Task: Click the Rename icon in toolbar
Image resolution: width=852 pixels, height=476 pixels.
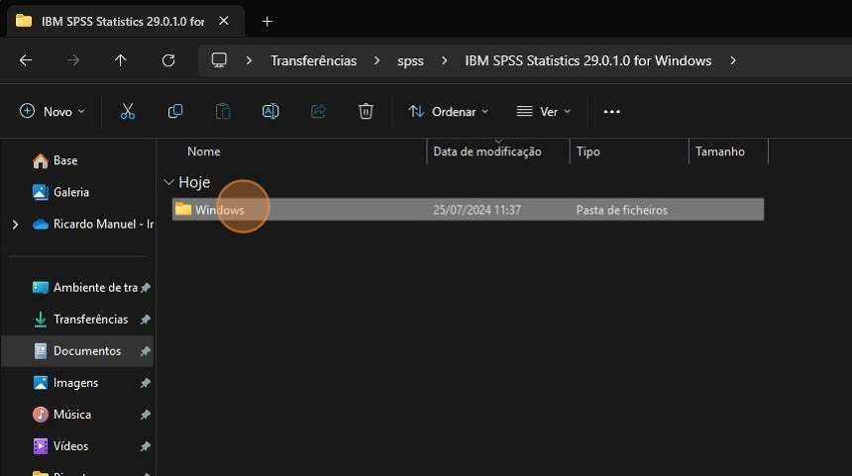Action: tap(270, 111)
